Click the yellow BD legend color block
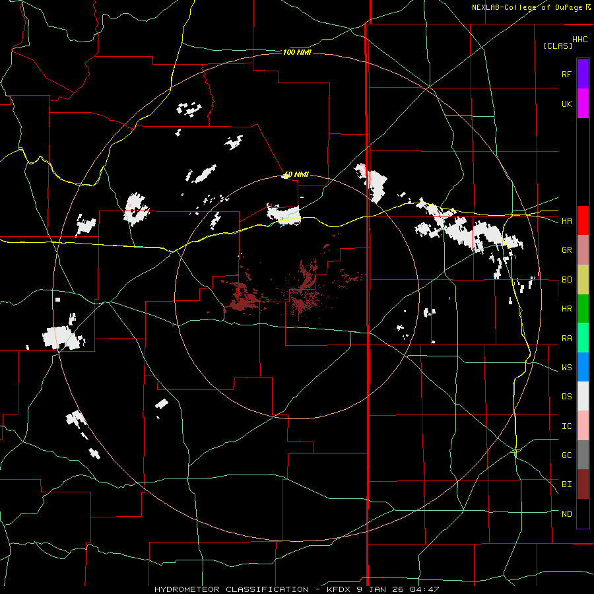 583,280
